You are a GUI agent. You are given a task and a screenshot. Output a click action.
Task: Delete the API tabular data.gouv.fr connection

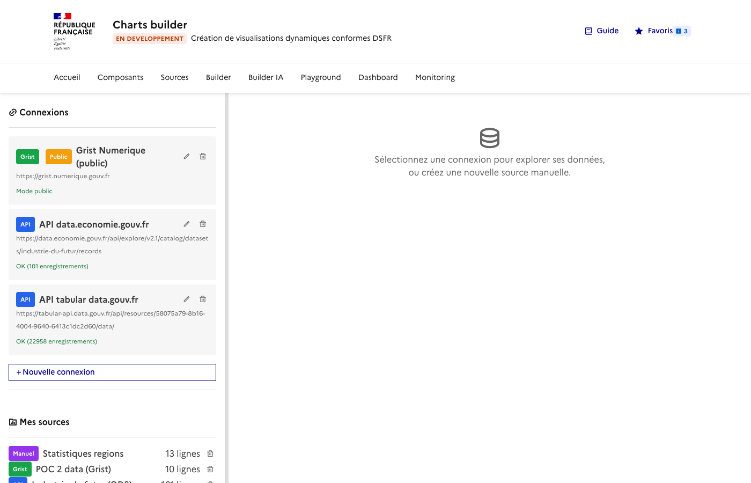tap(203, 299)
